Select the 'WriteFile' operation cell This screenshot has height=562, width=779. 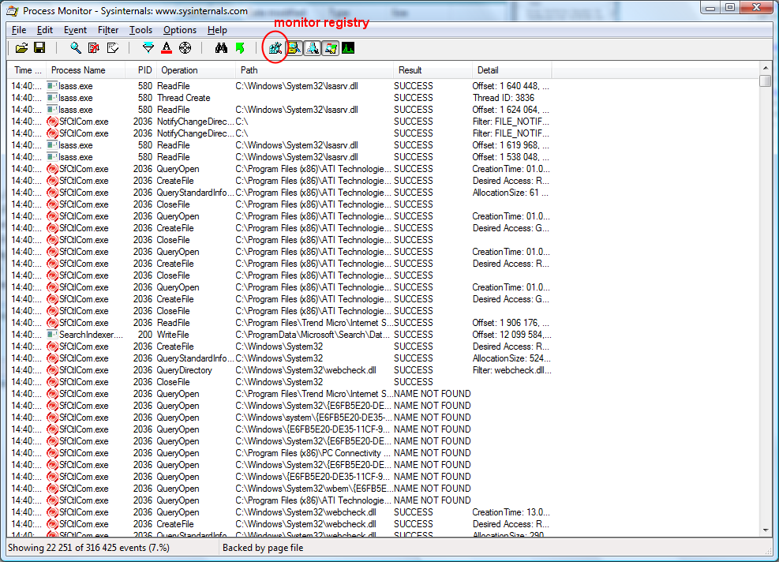[x=172, y=335]
